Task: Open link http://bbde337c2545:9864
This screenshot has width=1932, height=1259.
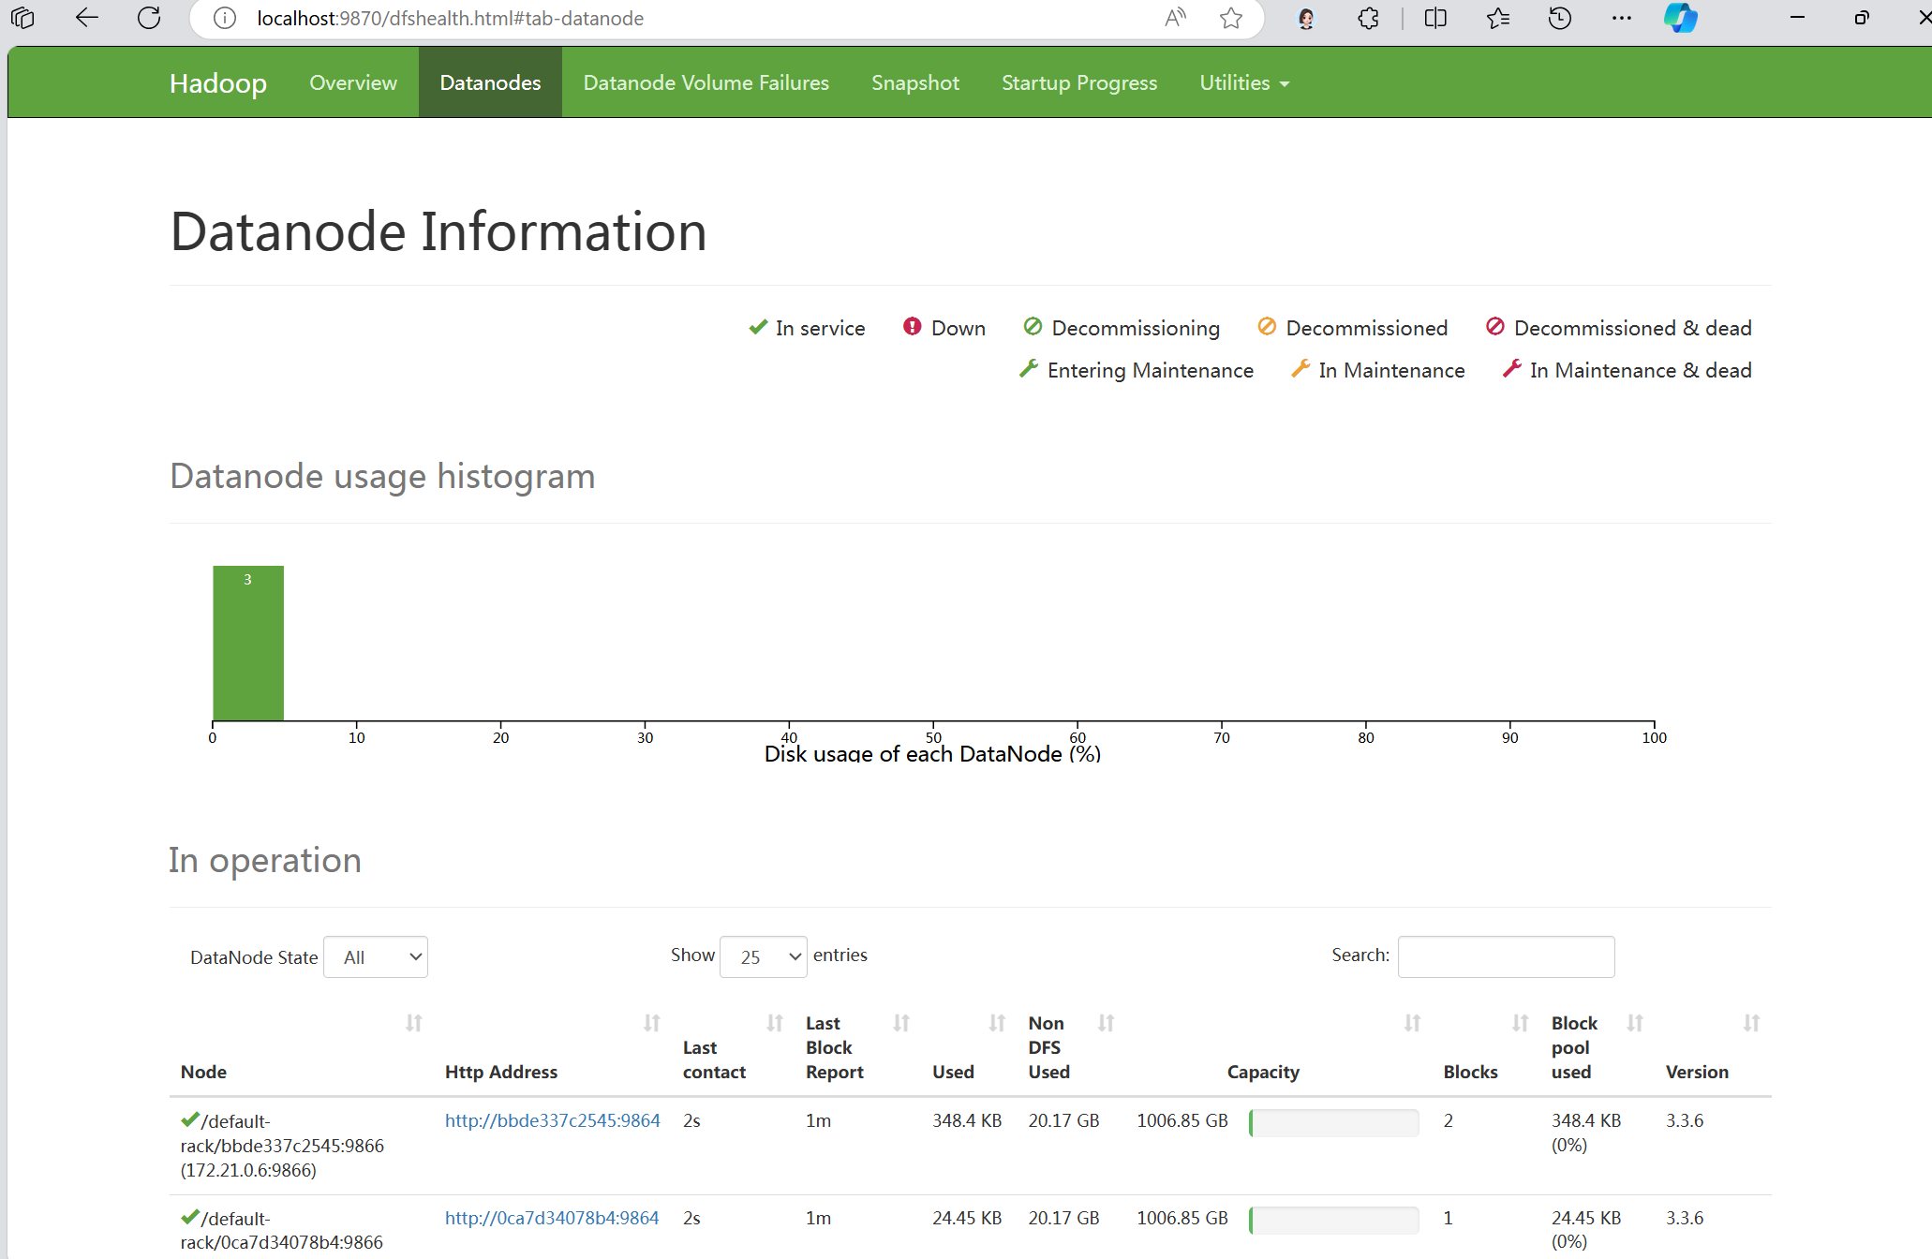Action: click(x=553, y=1120)
